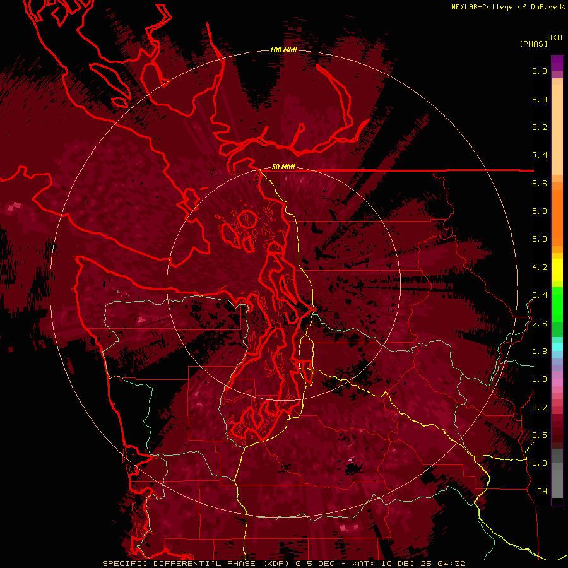Click the 4.2 scale value
The width and height of the screenshot is (568, 568).
pyautogui.click(x=540, y=268)
